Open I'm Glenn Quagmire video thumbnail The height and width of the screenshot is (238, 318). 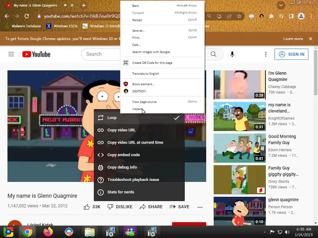[239, 85]
